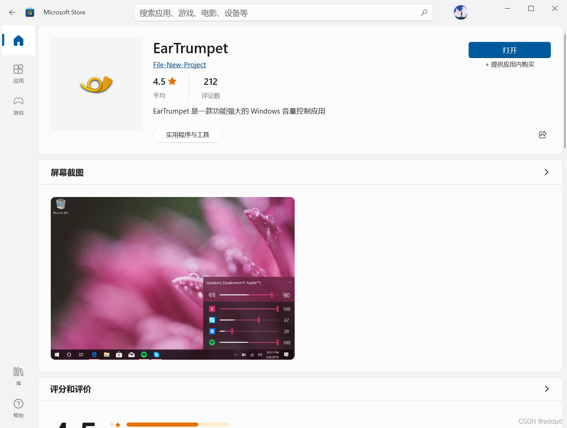Click the 4.5 star average rating
The height and width of the screenshot is (428, 567).
click(165, 87)
